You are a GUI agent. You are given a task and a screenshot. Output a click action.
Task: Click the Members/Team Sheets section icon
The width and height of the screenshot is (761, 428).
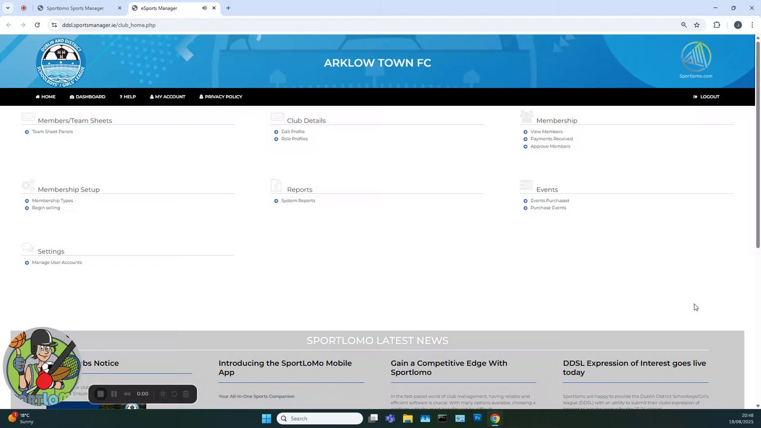tap(28, 117)
